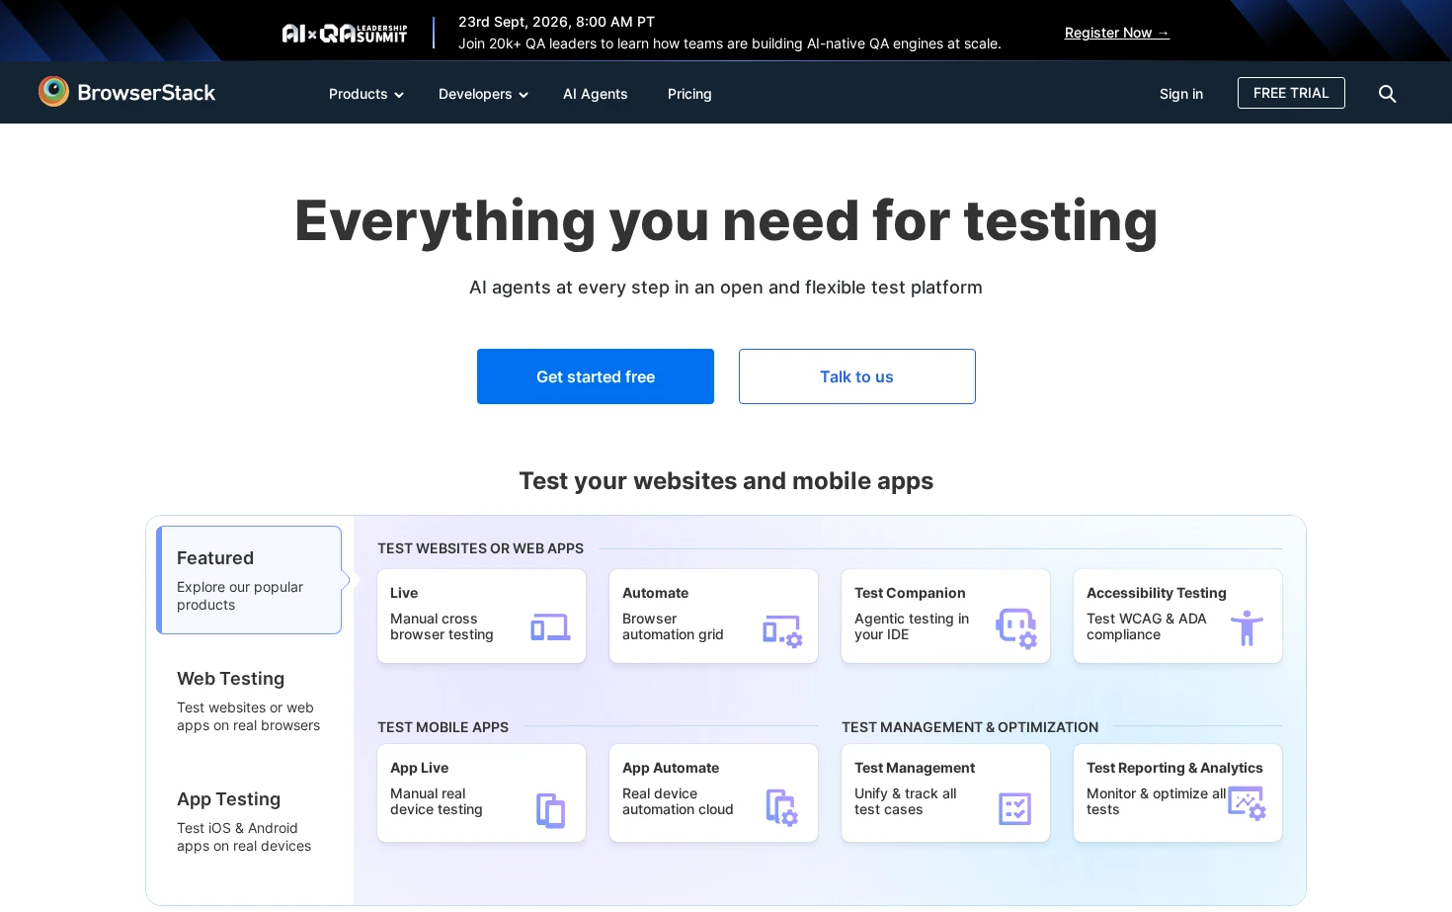Click 'Join 20k+ QA leaders' banner text

(730, 43)
